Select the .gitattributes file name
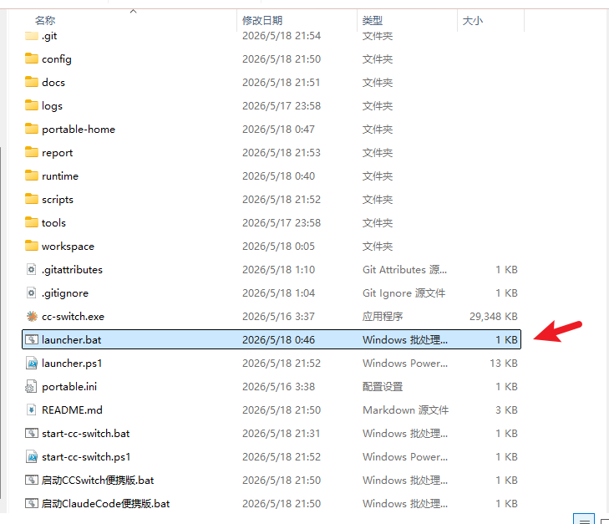 coord(72,270)
